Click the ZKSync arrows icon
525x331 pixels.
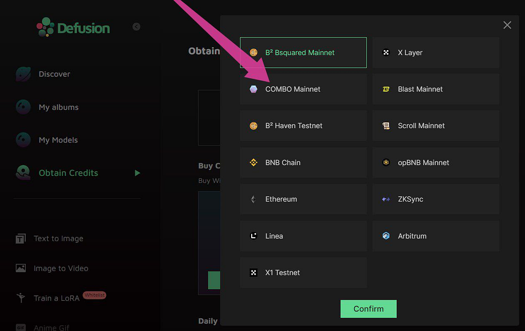(x=386, y=199)
